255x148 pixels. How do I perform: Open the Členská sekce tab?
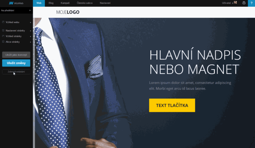point(85,3)
